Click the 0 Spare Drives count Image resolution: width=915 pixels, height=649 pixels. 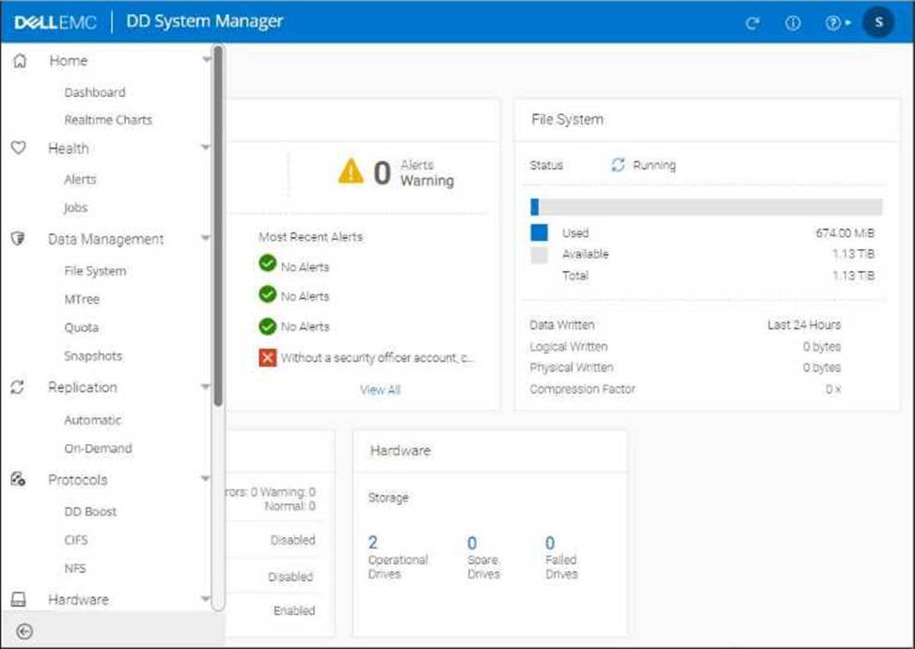point(472,543)
